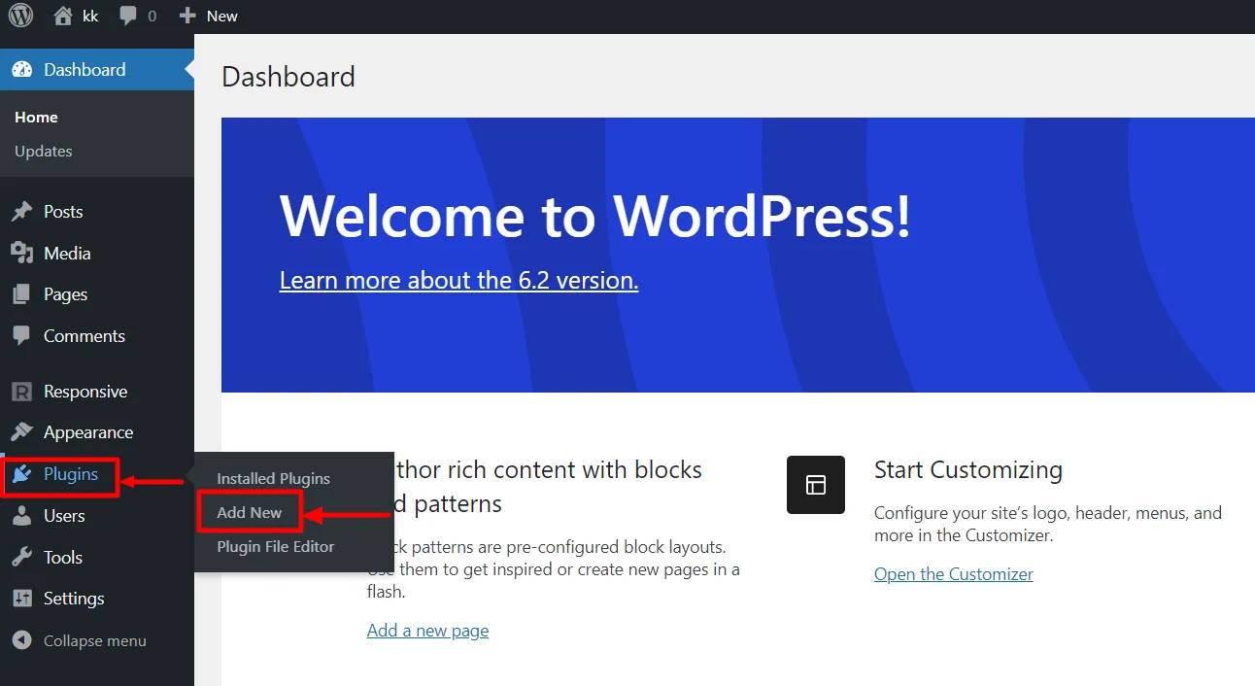
Task: Open the Responsive menu item
Action: [x=97, y=392]
